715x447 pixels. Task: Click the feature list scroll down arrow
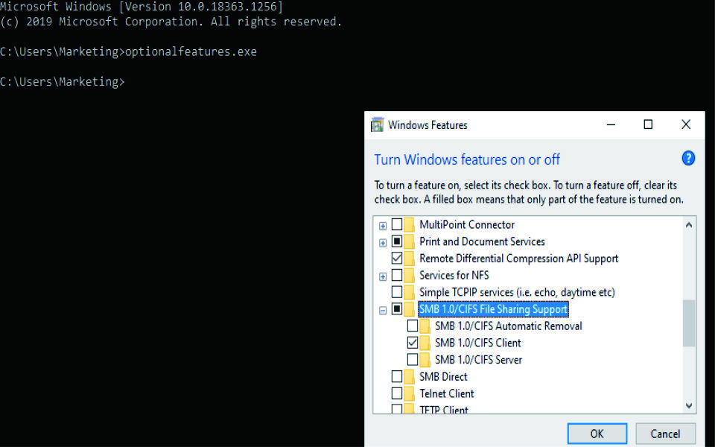click(689, 405)
